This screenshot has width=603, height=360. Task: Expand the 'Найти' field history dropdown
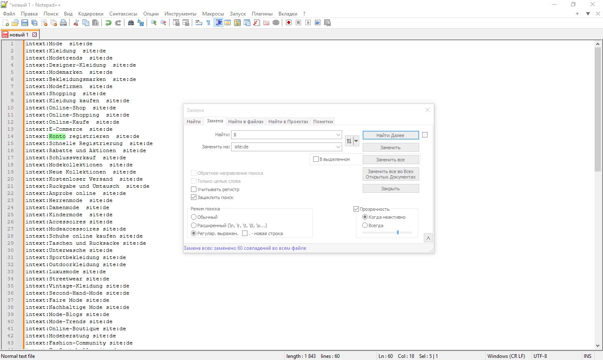tap(338, 135)
